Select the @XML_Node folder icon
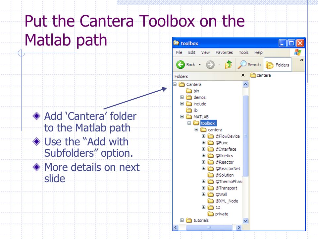Screen dimensions: 318x239 (211, 201)
